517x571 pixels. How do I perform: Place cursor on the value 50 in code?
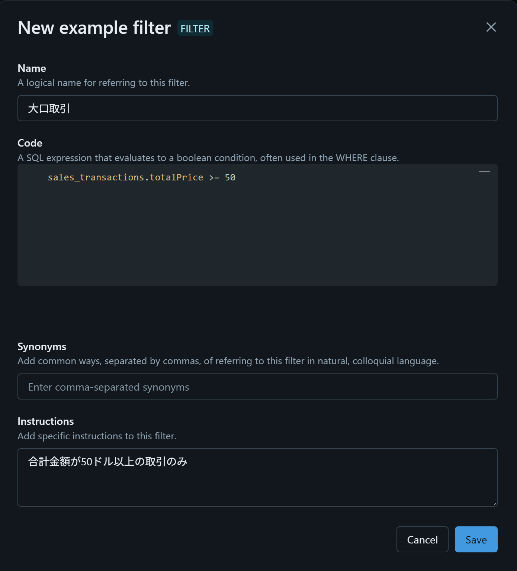click(230, 177)
